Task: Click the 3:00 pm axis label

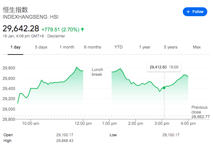Action: point(162,124)
